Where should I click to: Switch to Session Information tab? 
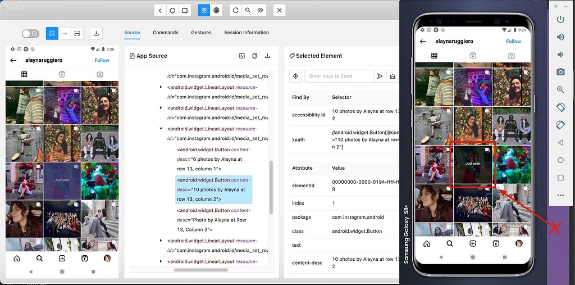[247, 33]
